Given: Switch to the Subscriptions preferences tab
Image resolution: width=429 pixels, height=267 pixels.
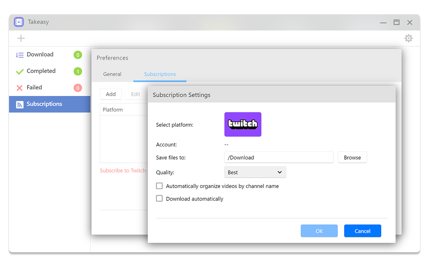Looking at the screenshot, I should 160,74.
